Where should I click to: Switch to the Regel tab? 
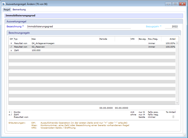(x=7, y=10)
